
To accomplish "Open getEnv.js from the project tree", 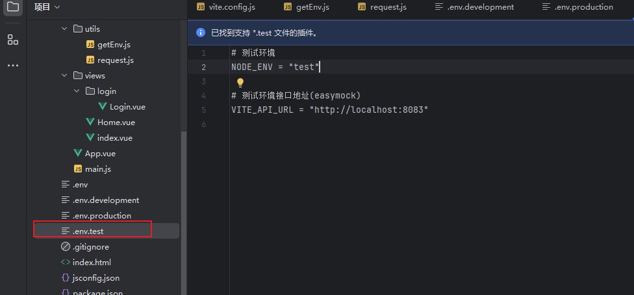I will click(x=114, y=45).
